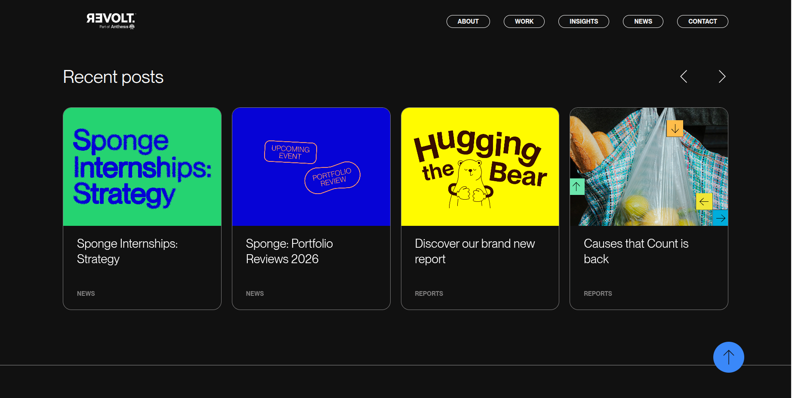Open the Hugging the Bear image

click(480, 167)
